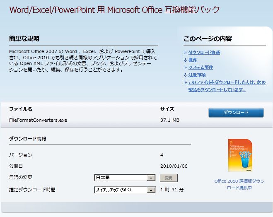273x217 pixels.
Task: Click the Office 2010 product box image
Action: [x=240, y=155]
